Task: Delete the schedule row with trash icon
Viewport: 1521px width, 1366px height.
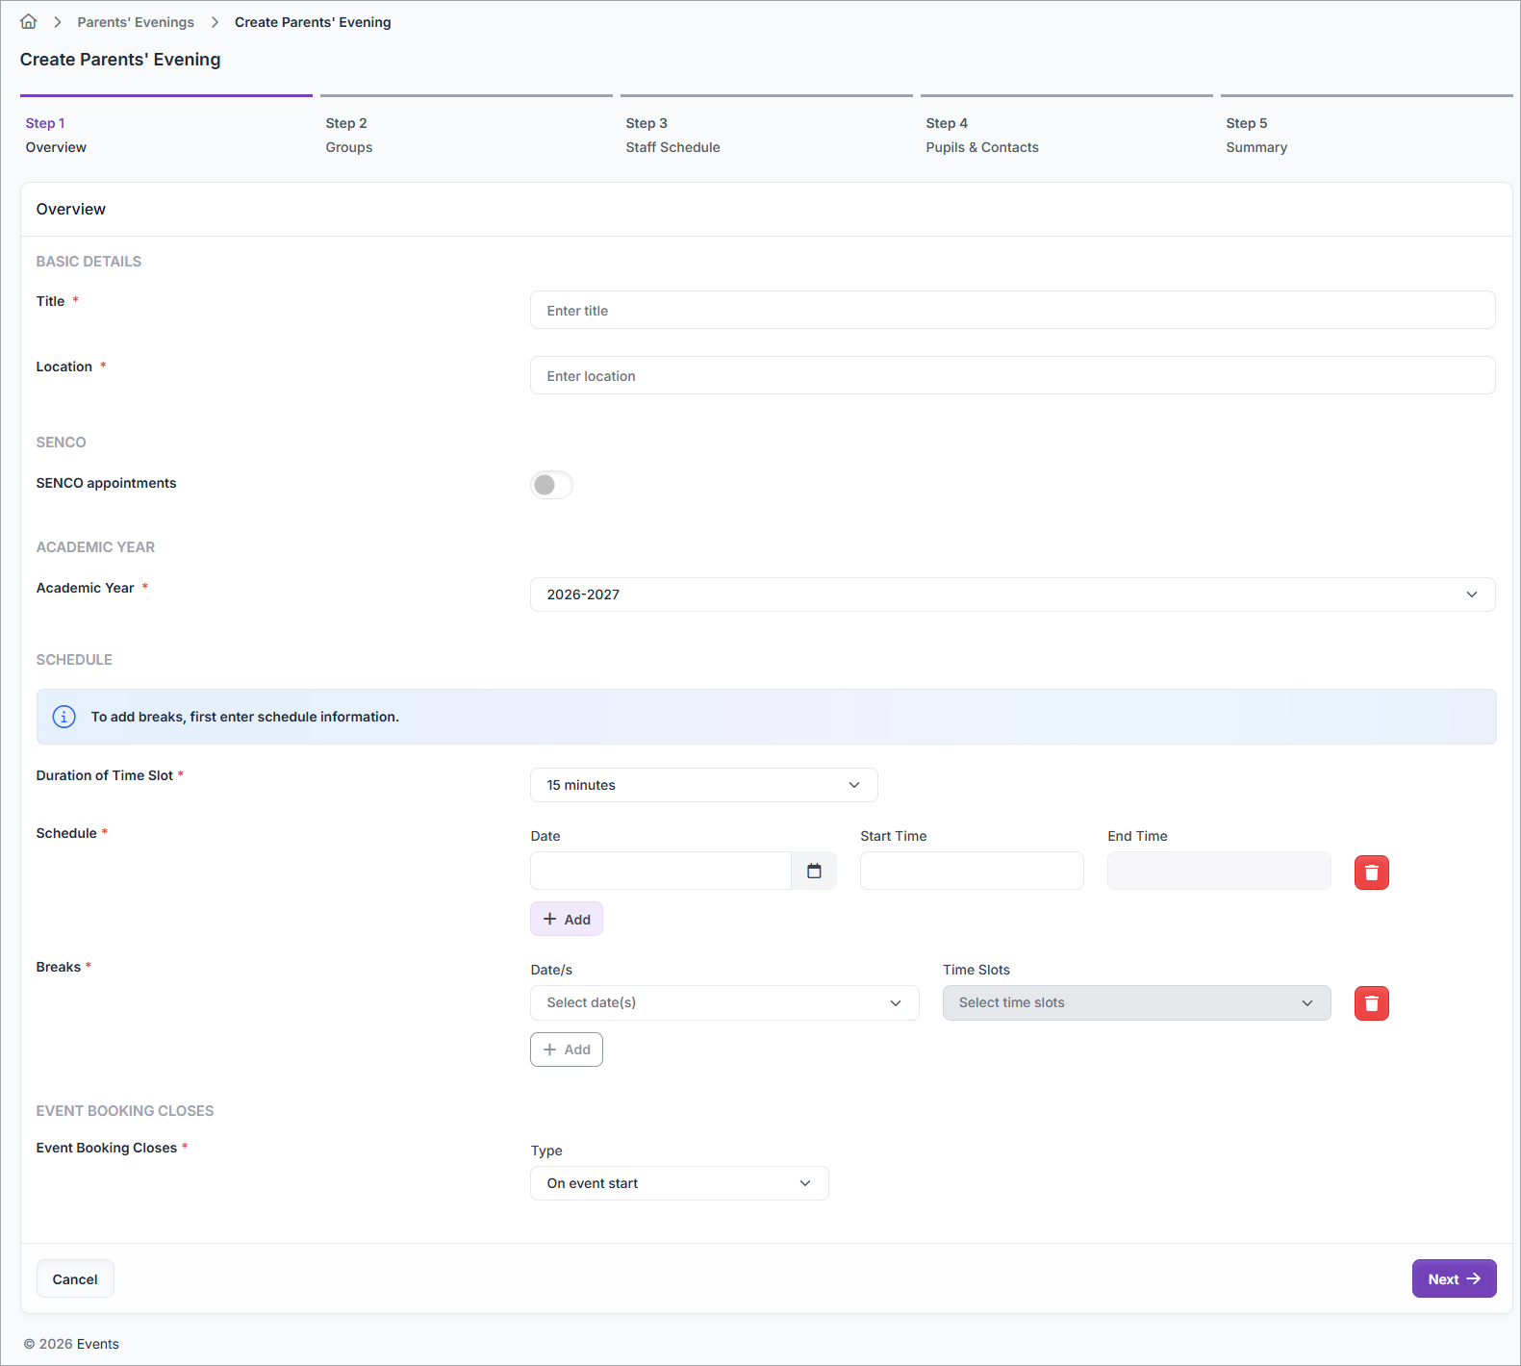Action: coord(1371,873)
